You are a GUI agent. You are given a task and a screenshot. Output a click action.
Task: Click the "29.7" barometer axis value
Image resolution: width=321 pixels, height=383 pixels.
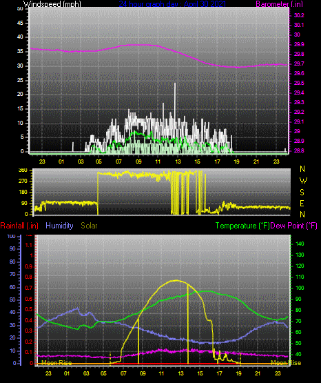tap(299, 63)
